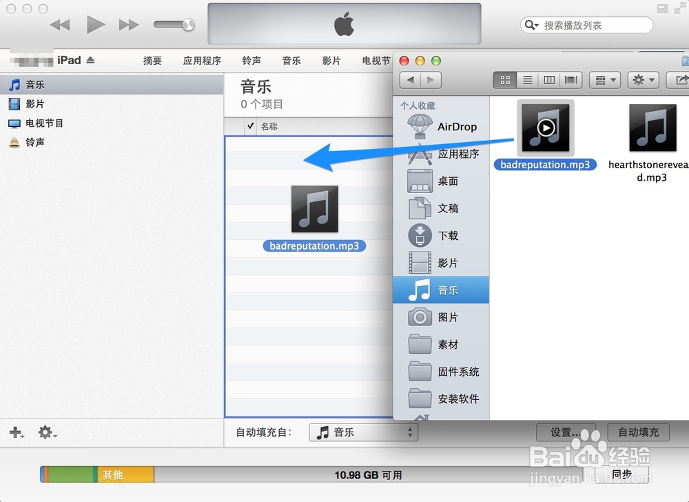This screenshot has width=689, height=502.
Task: Click the 设置... button
Action: click(566, 432)
